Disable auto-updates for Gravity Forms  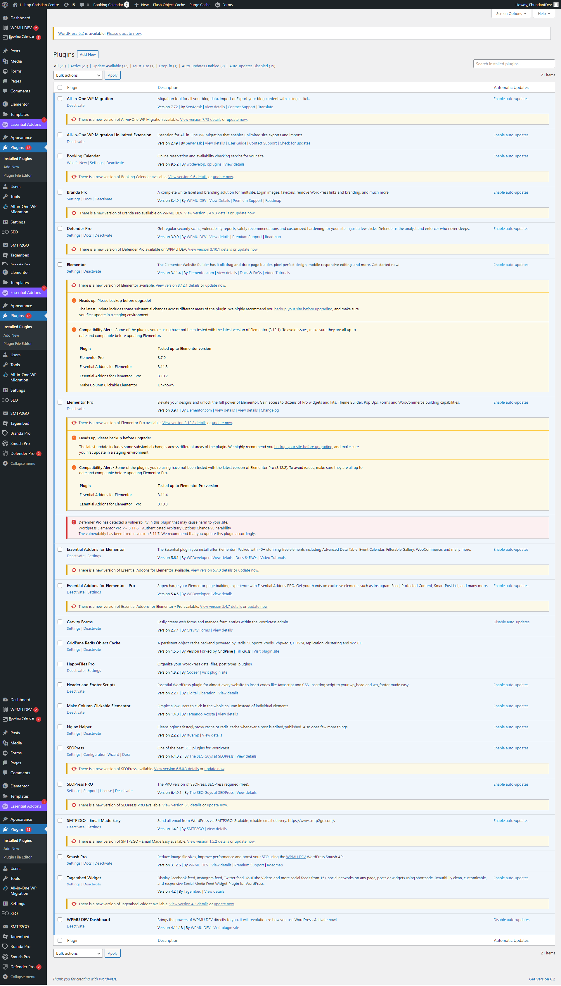click(x=511, y=622)
